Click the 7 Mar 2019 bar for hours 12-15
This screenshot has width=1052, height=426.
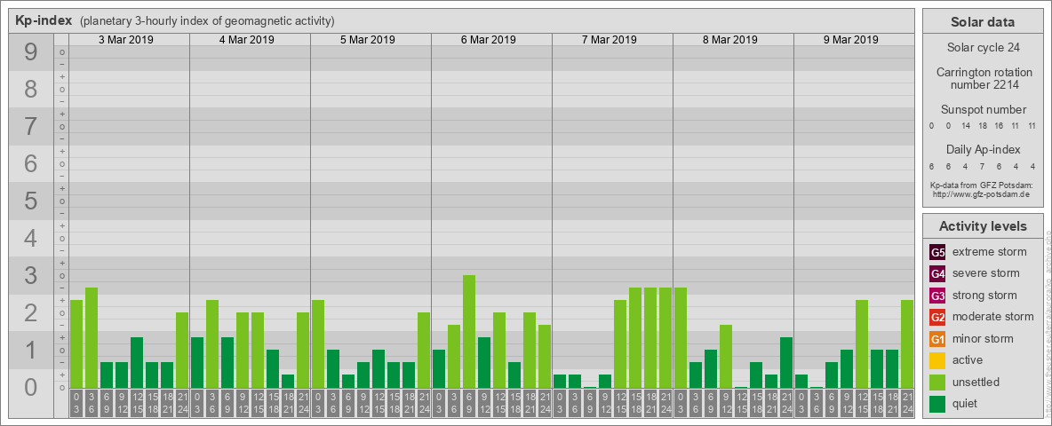click(620, 343)
